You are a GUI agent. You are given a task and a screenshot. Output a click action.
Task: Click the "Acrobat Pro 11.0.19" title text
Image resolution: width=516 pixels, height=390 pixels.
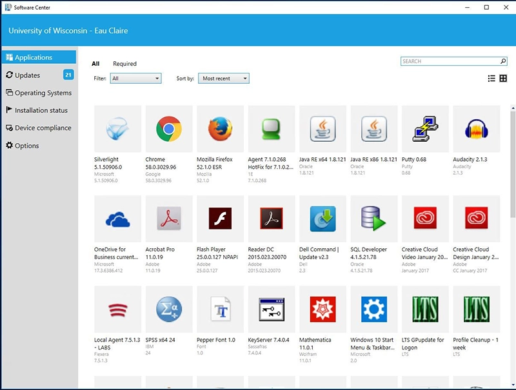coord(160,253)
